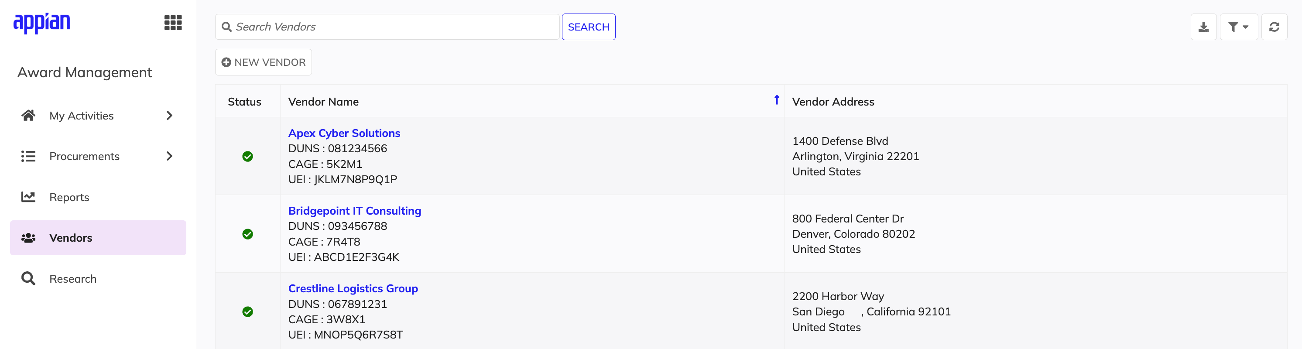Screen dimensions: 1302x349
Task: Expand the My Activities chevron
Action: click(169, 116)
